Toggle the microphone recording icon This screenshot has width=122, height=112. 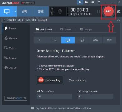(x=52, y=14)
